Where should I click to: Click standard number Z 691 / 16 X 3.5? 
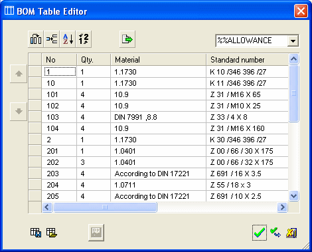tap(247, 174)
